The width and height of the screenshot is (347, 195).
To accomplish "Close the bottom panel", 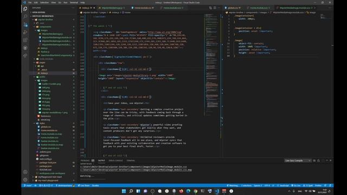I will pos(331,160).
